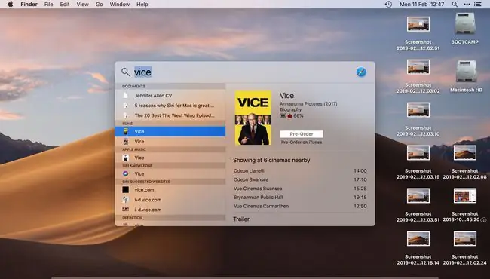The width and height of the screenshot is (490, 279).
Task: Open the File menu
Action: (48, 5)
